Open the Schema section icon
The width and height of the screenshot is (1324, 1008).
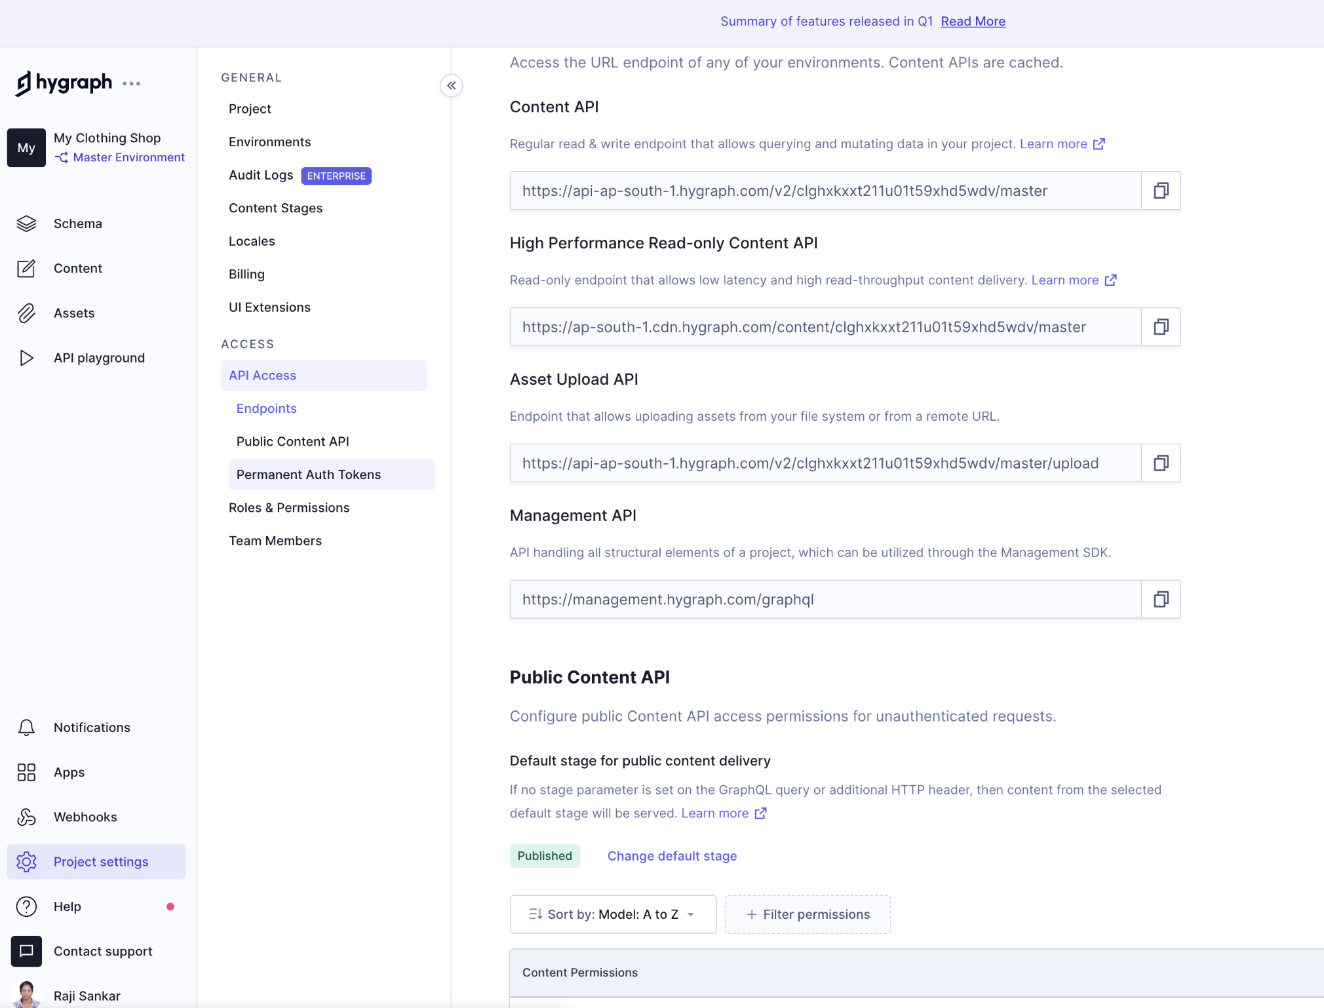tap(26, 223)
